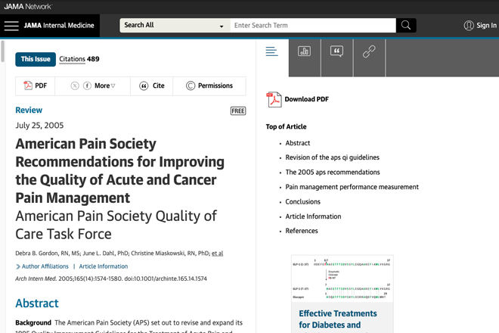Click the Permissions copyright icon
499x333 pixels.
(x=191, y=86)
